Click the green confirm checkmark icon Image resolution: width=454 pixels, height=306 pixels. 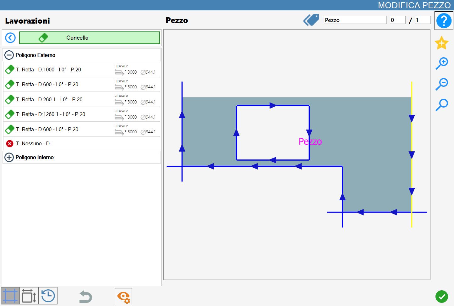441,296
